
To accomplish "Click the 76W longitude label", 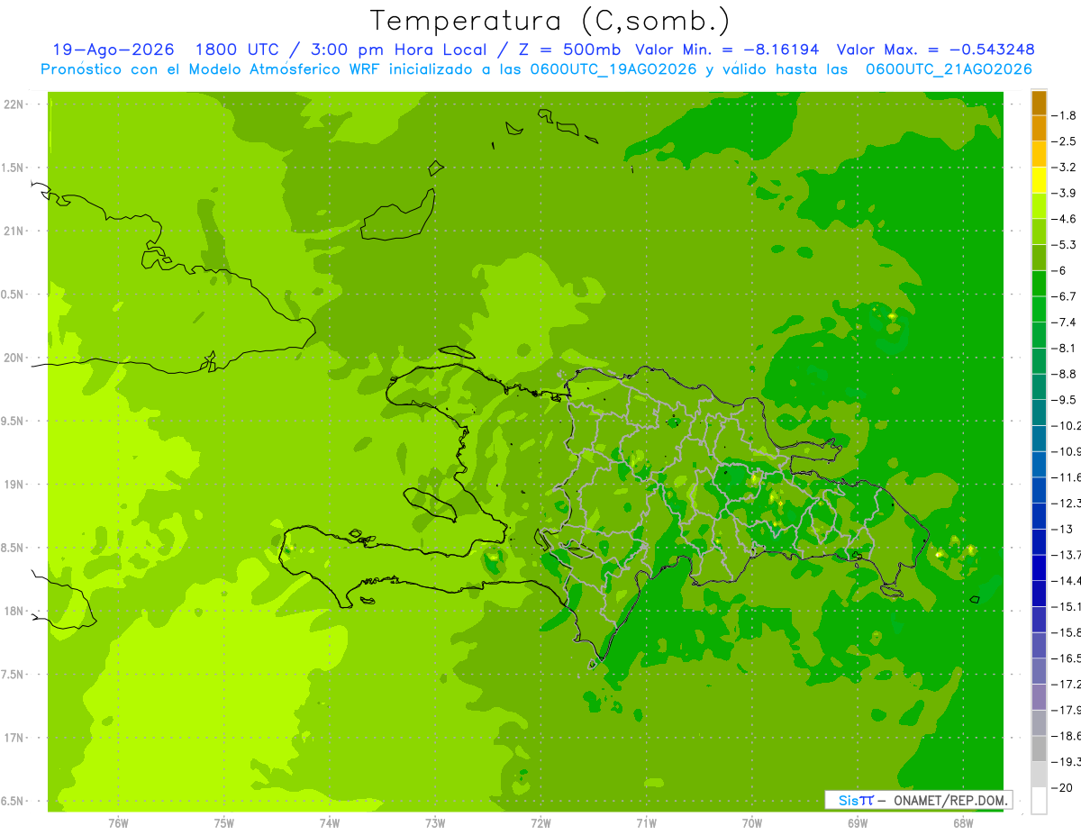I will click(118, 823).
